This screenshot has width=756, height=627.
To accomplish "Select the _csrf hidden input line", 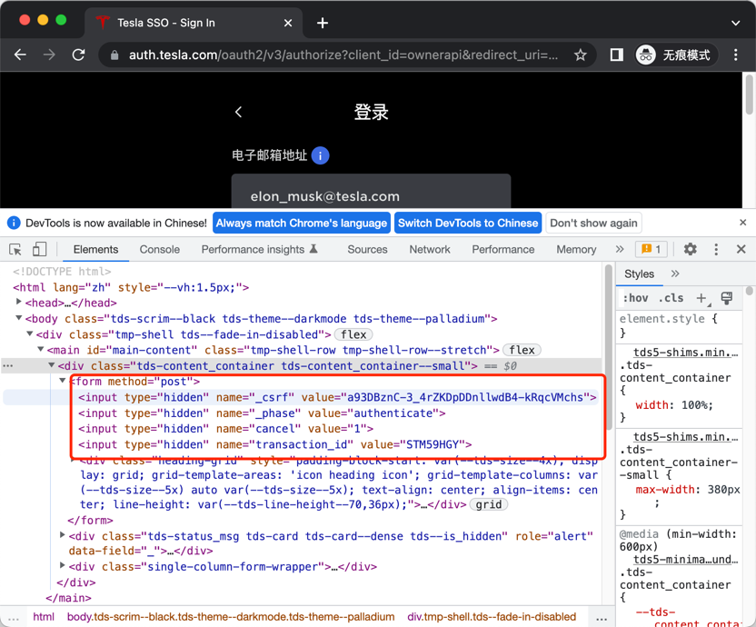I will click(x=337, y=397).
